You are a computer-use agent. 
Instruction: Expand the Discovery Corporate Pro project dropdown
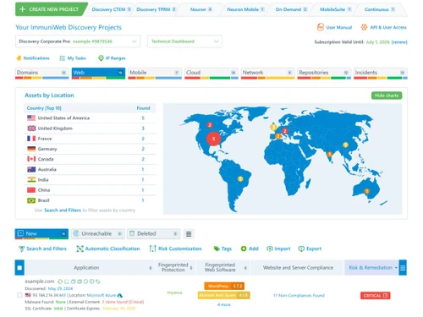(78, 41)
